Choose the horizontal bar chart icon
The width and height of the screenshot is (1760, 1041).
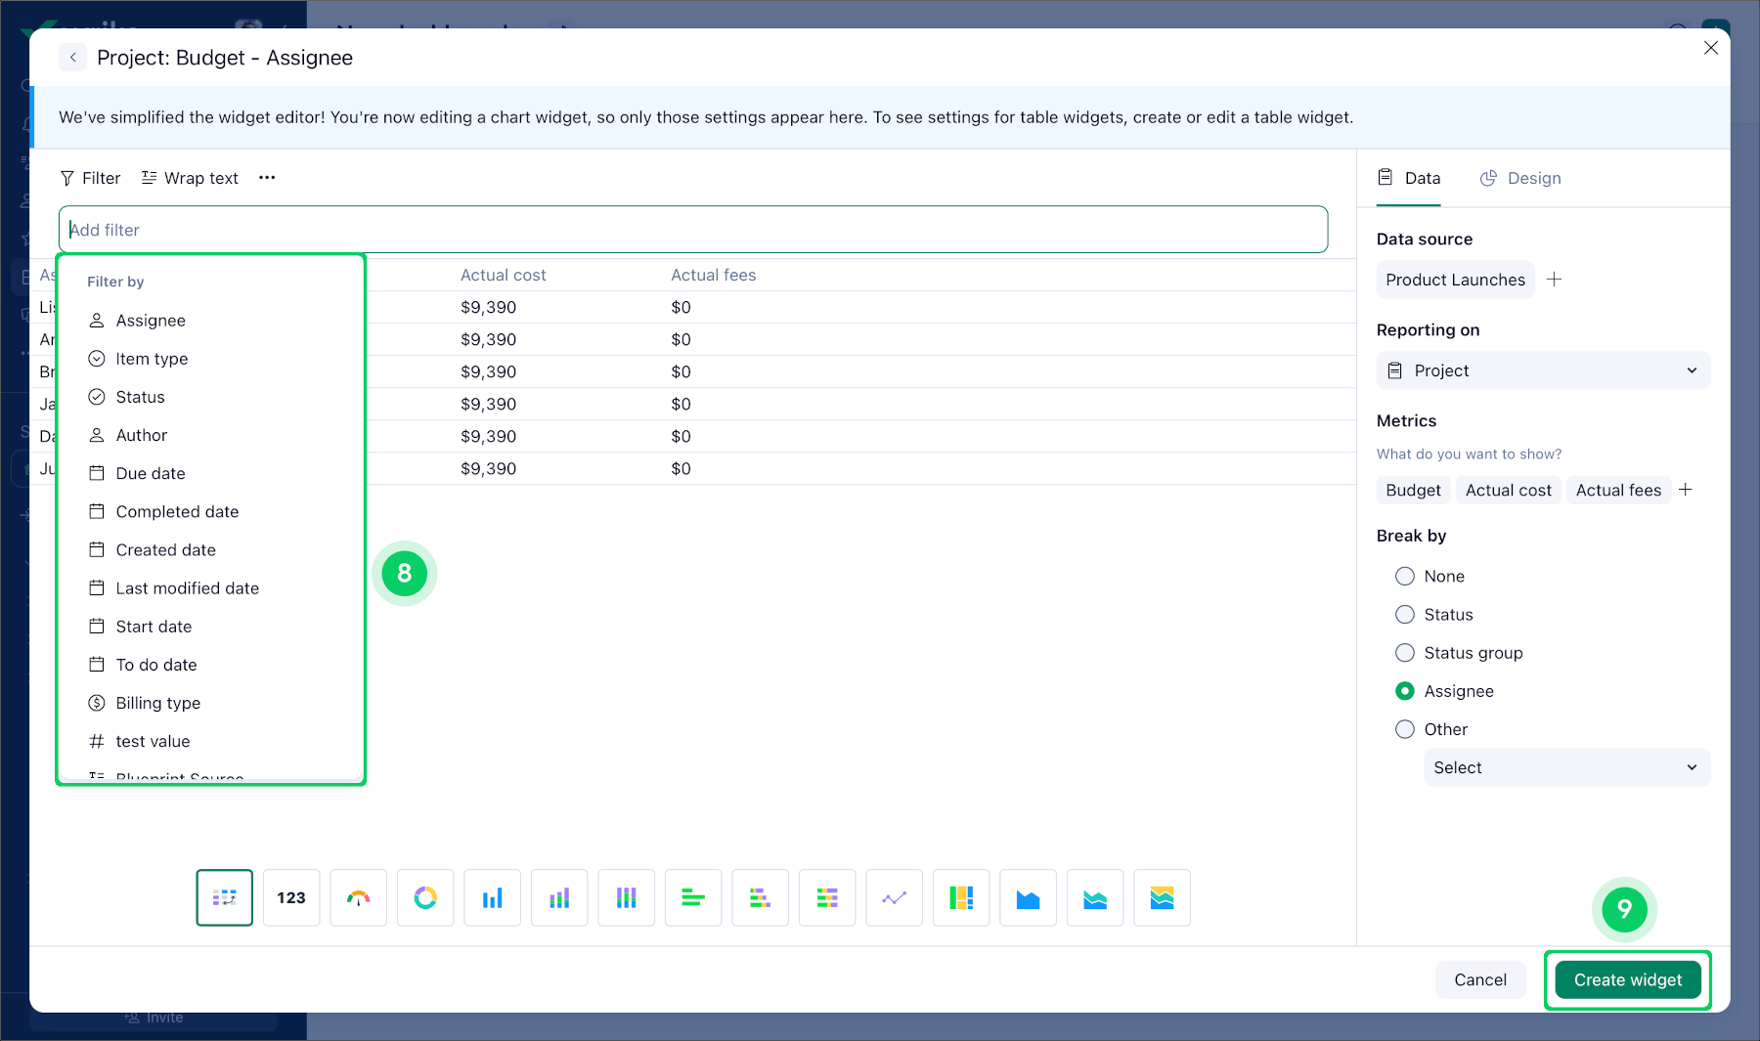pyautogui.click(x=693, y=897)
